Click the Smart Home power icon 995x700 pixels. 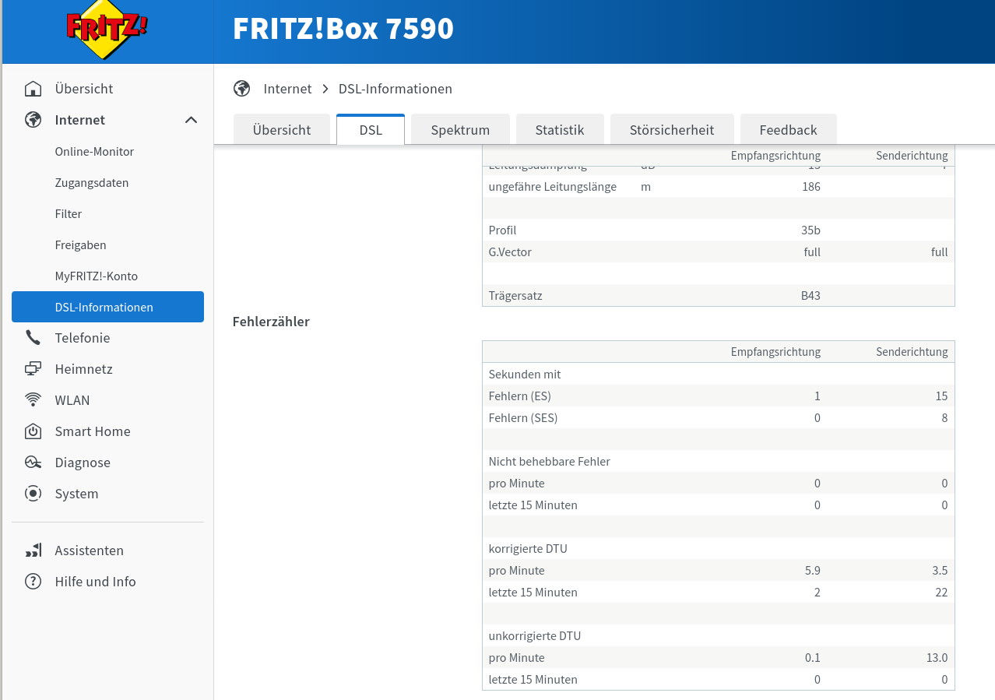33,431
